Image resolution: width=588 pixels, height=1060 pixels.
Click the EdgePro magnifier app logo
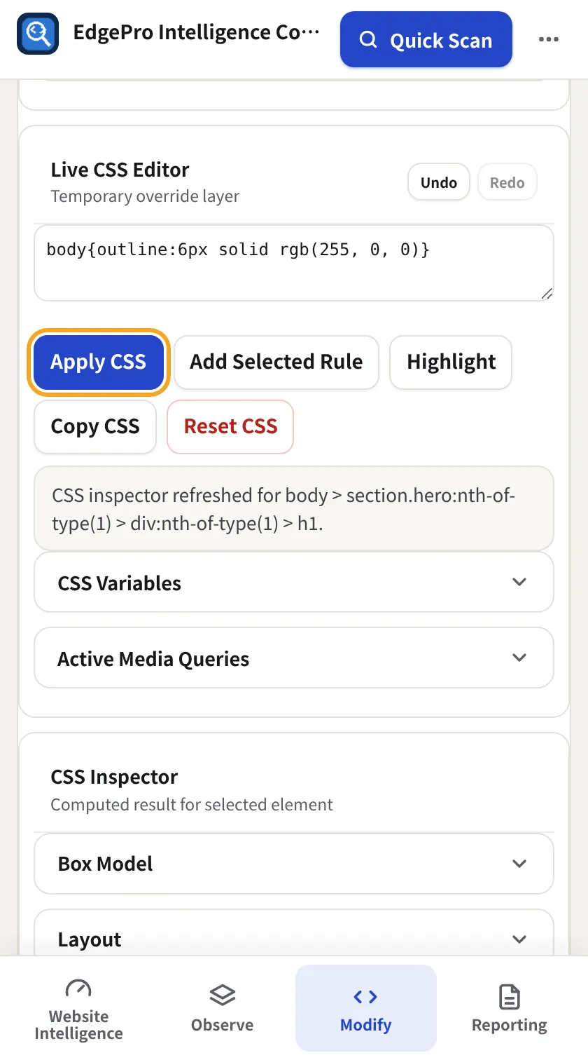[x=38, y=34]
